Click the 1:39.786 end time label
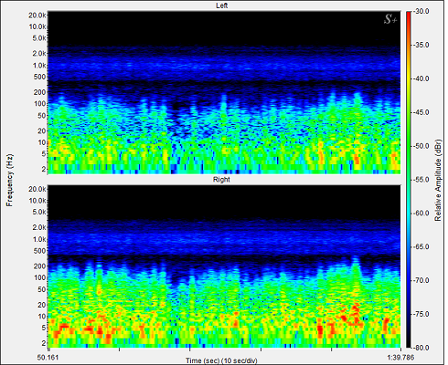This screenshot has width=448, height=365. [400, 358]
